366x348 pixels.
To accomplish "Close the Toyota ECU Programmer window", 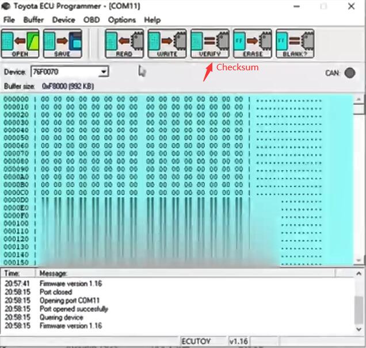I will click(351, 6).
